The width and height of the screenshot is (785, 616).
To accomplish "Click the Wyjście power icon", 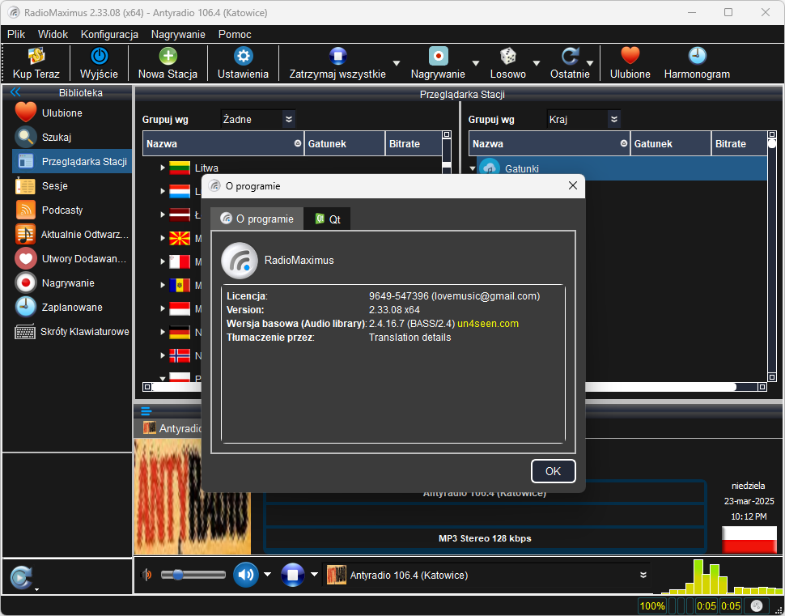I will pos(99,56).
